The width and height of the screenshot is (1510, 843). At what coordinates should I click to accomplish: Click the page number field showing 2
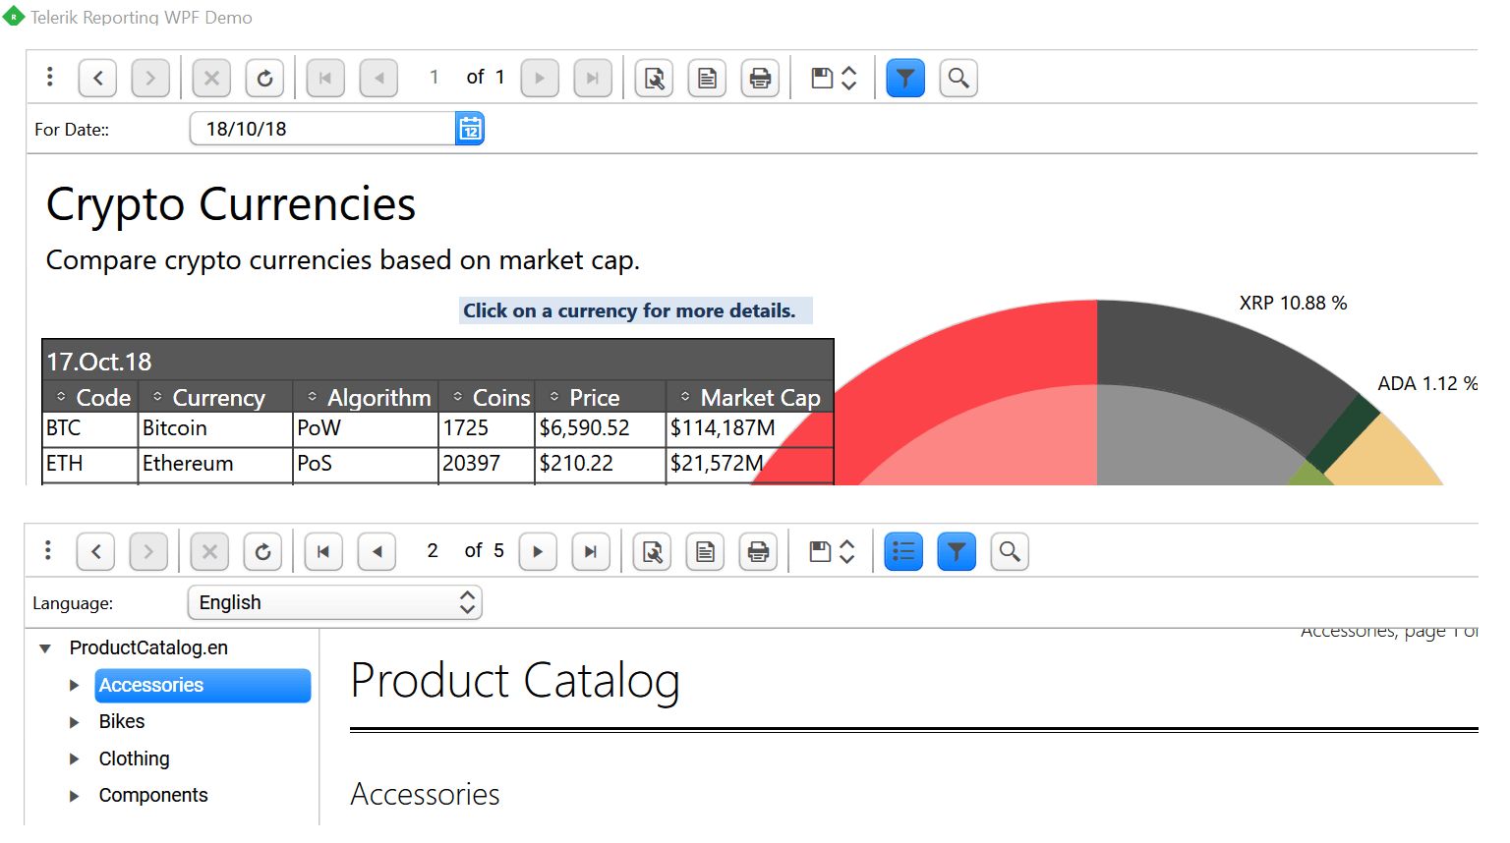(433, 550)
